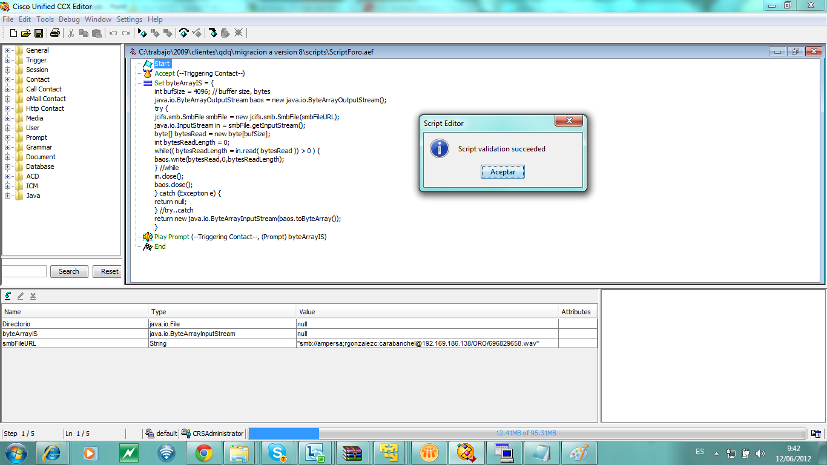Image resolution: width=827 pixels, height=465 pixels.
Task: Expand the Call Contact palette folder
Action: coord(7,89)
